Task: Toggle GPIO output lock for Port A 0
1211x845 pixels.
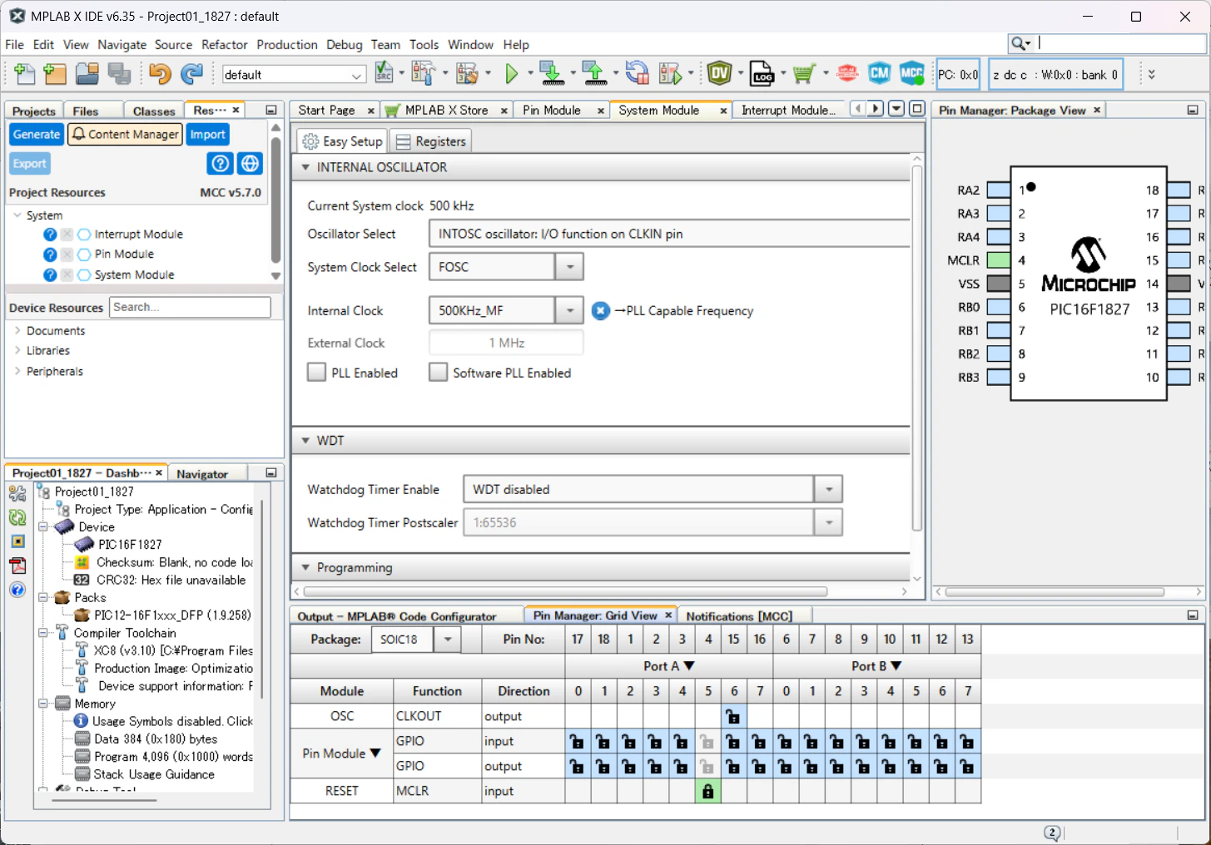Action: coord(578,766)
